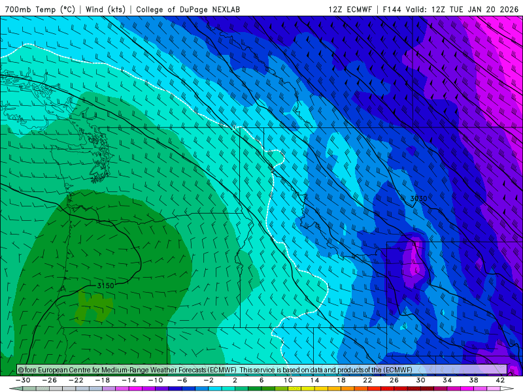Click the −6 colorbar label
The height and width of the screenshot is (392, 523).
point(182,380)
